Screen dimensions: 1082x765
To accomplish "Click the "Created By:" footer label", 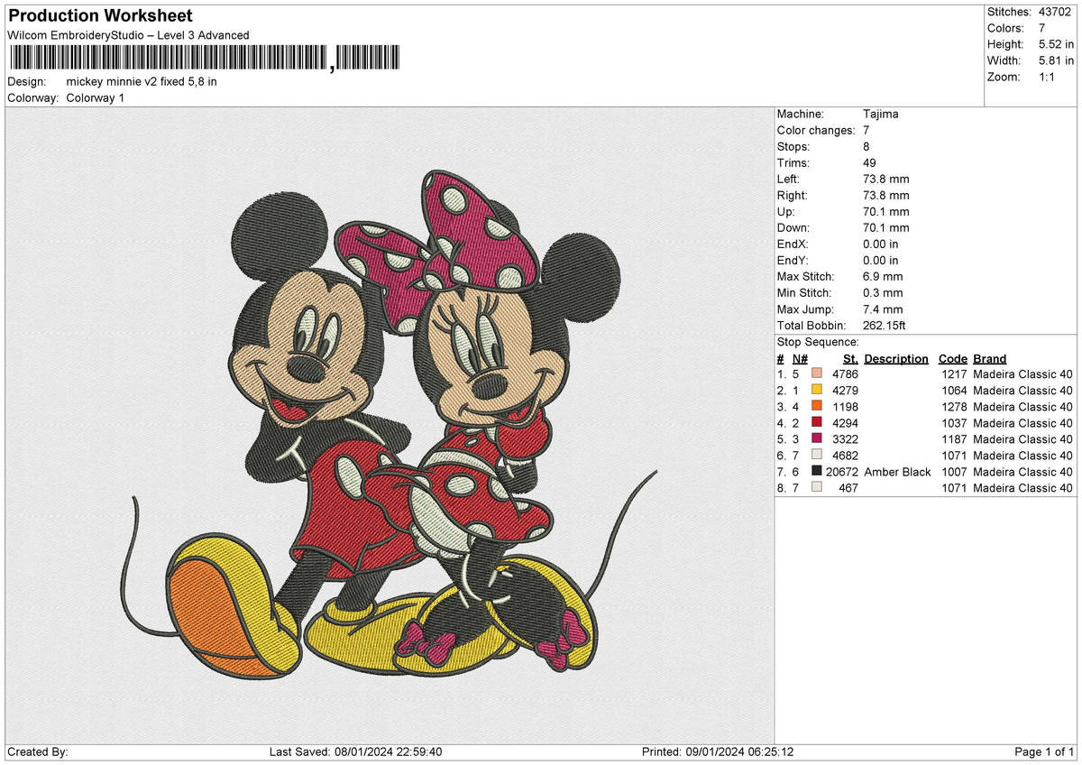I will pos(38,751).
